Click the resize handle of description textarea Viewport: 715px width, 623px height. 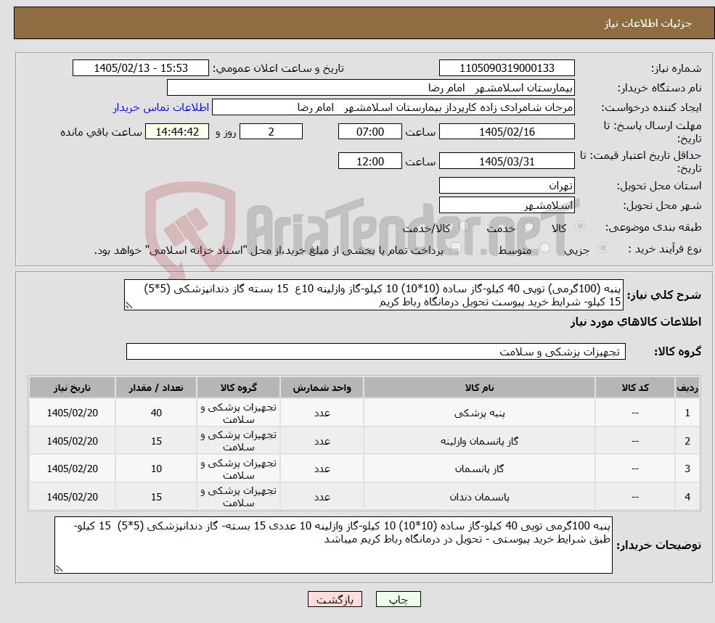point(128,305)
